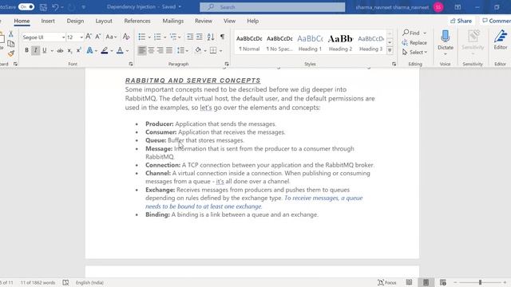Click Decrease Font Size icon
Screen dimensions: 511x287
tap(97, 37)
